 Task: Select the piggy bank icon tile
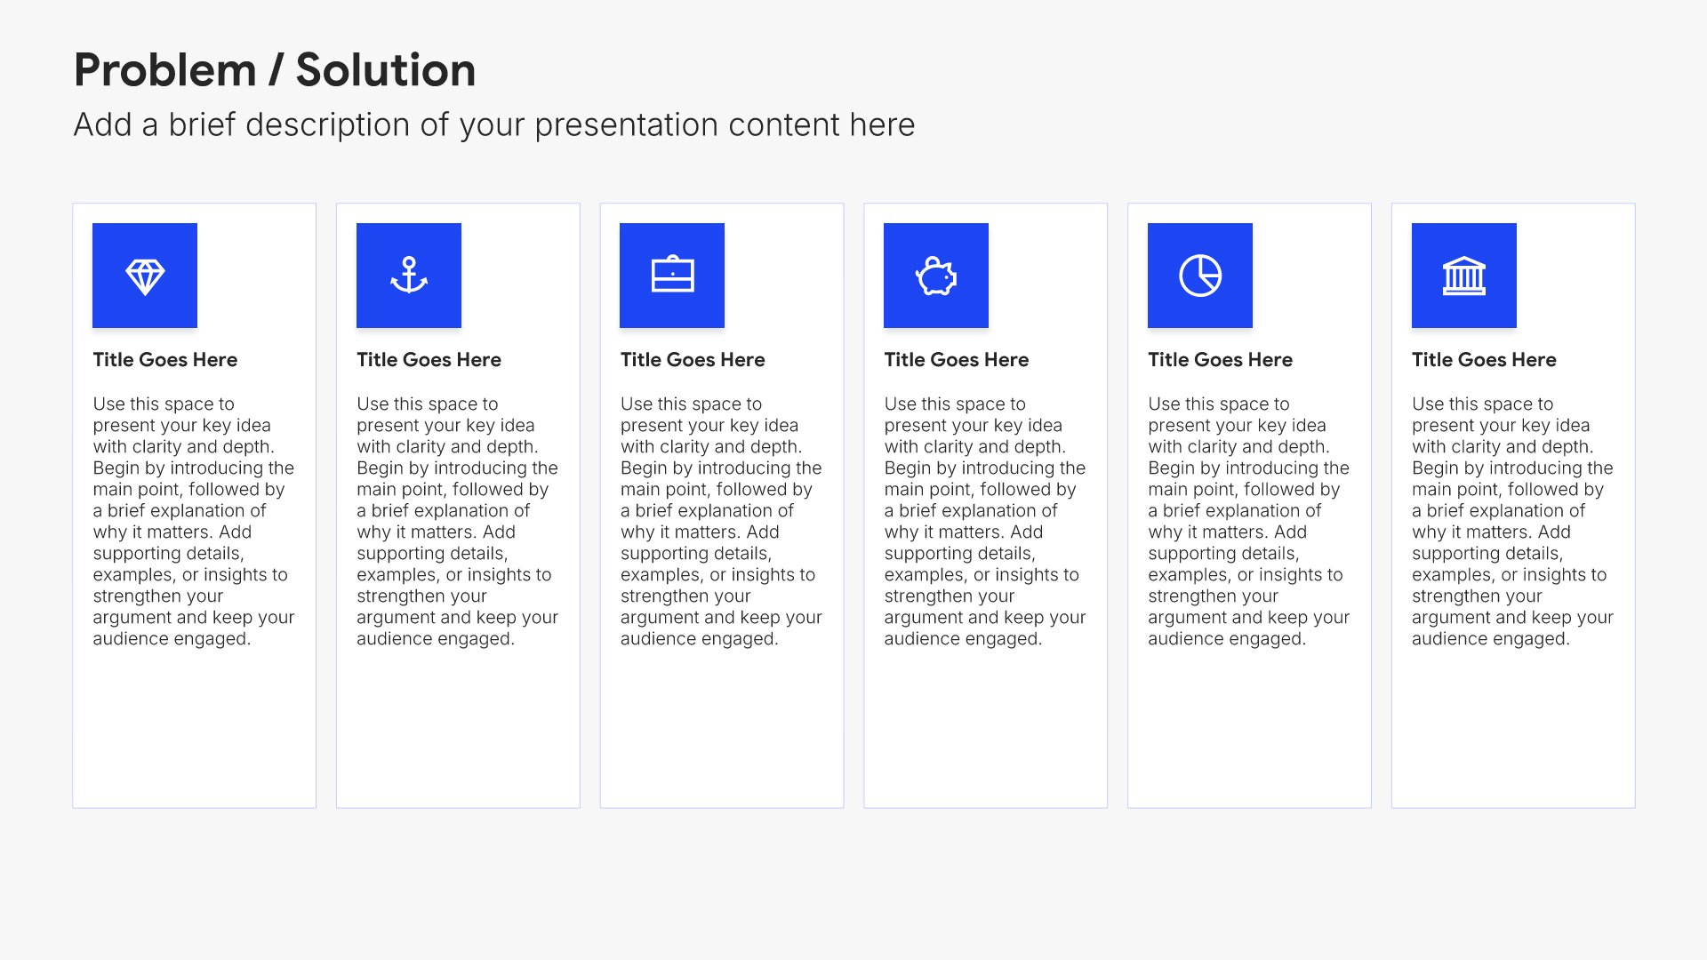tap(936, 276)
